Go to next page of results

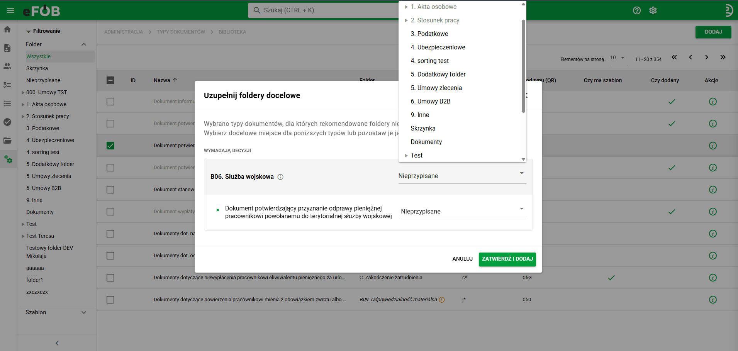click(707, 57)
